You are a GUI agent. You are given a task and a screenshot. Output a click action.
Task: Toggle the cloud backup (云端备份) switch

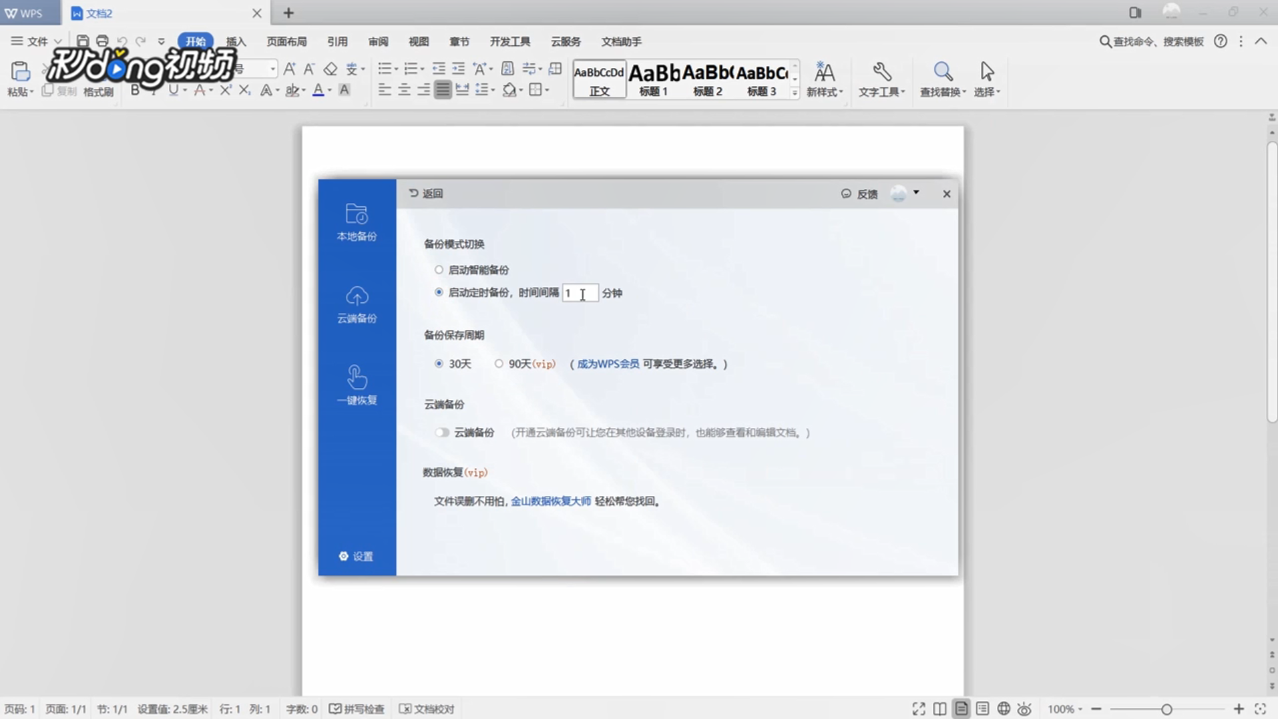tap(442, 433)
